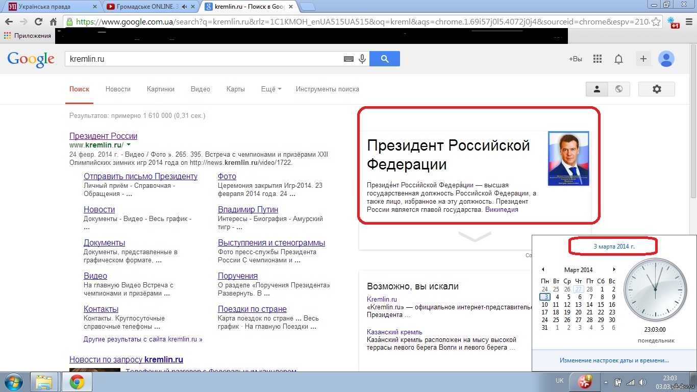Open the Приложения apps shortcut
This screenshot has height=392, width=697.
coord(28,36)
